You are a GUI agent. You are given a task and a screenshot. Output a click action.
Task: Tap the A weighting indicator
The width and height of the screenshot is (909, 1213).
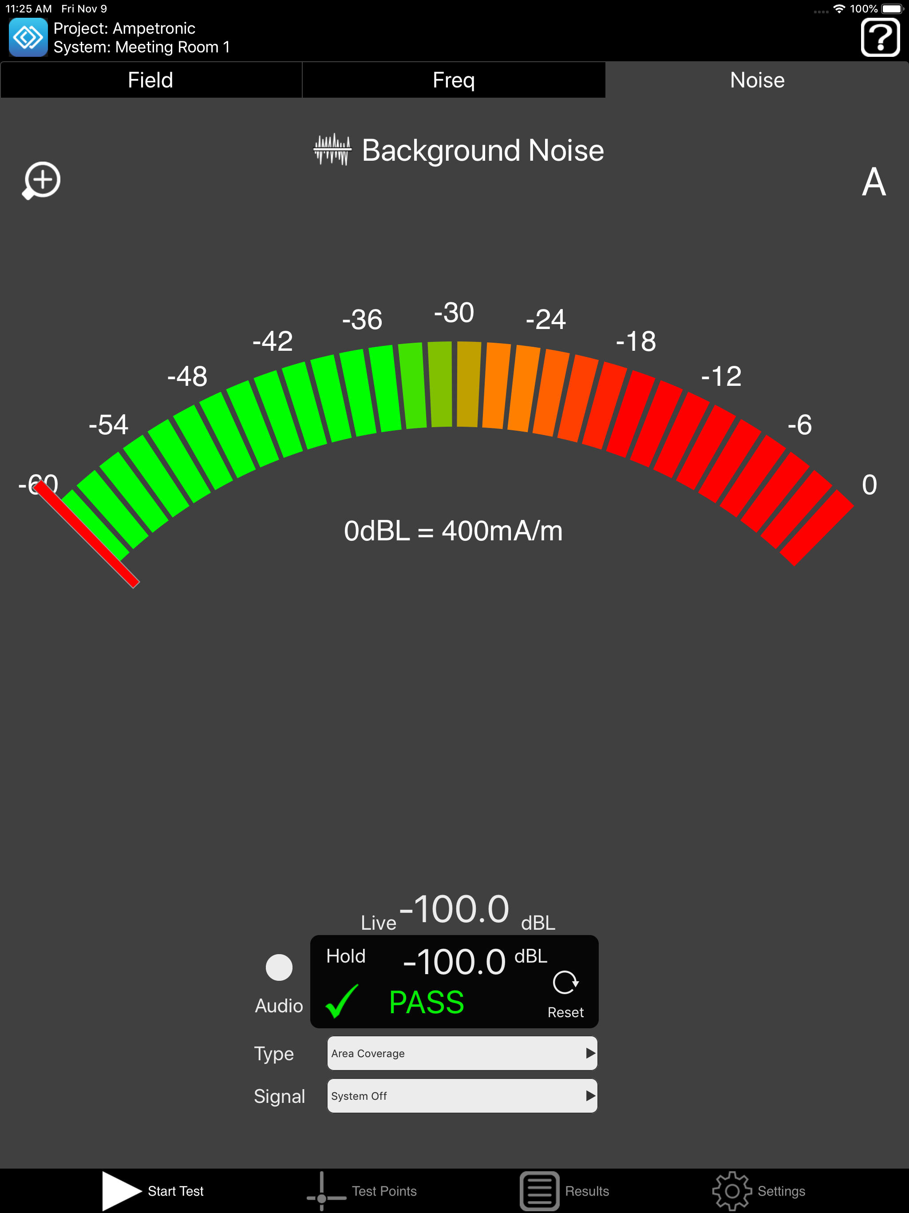[x=874, y=182]
